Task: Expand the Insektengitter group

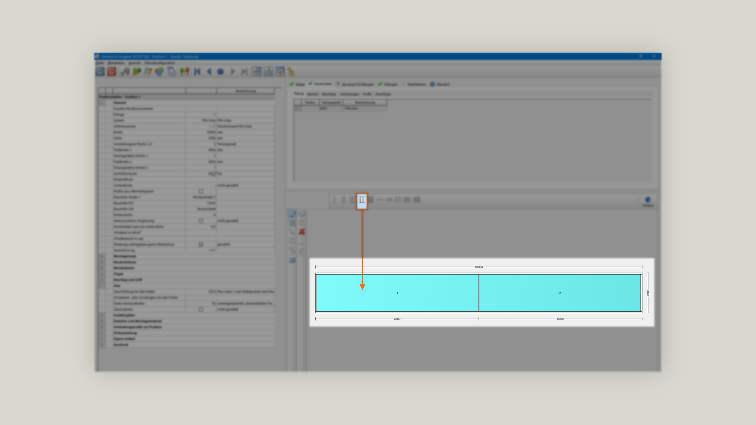Action: pos(102,315)
